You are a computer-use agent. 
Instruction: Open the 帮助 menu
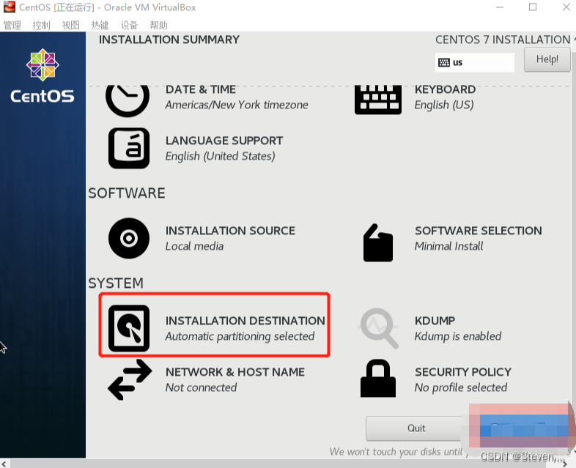[x=159, y=25]
